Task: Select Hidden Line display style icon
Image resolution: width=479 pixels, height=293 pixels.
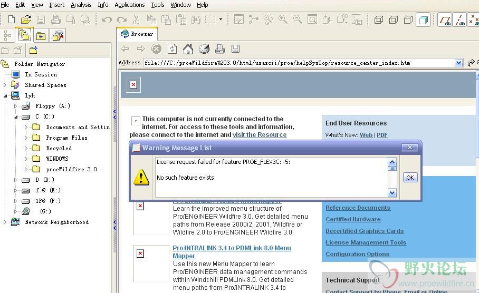Action: pos(394,20)
